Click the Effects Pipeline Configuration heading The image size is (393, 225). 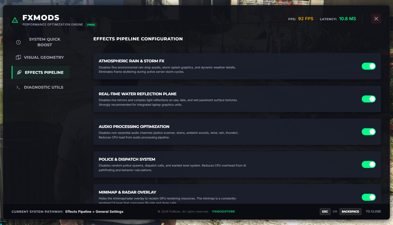point(138,39)
